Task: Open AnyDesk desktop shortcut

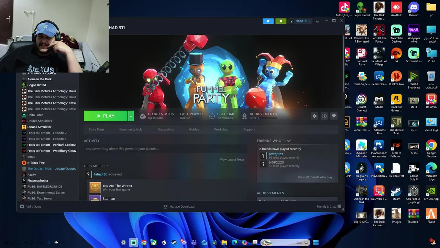Action: point(396,9)
